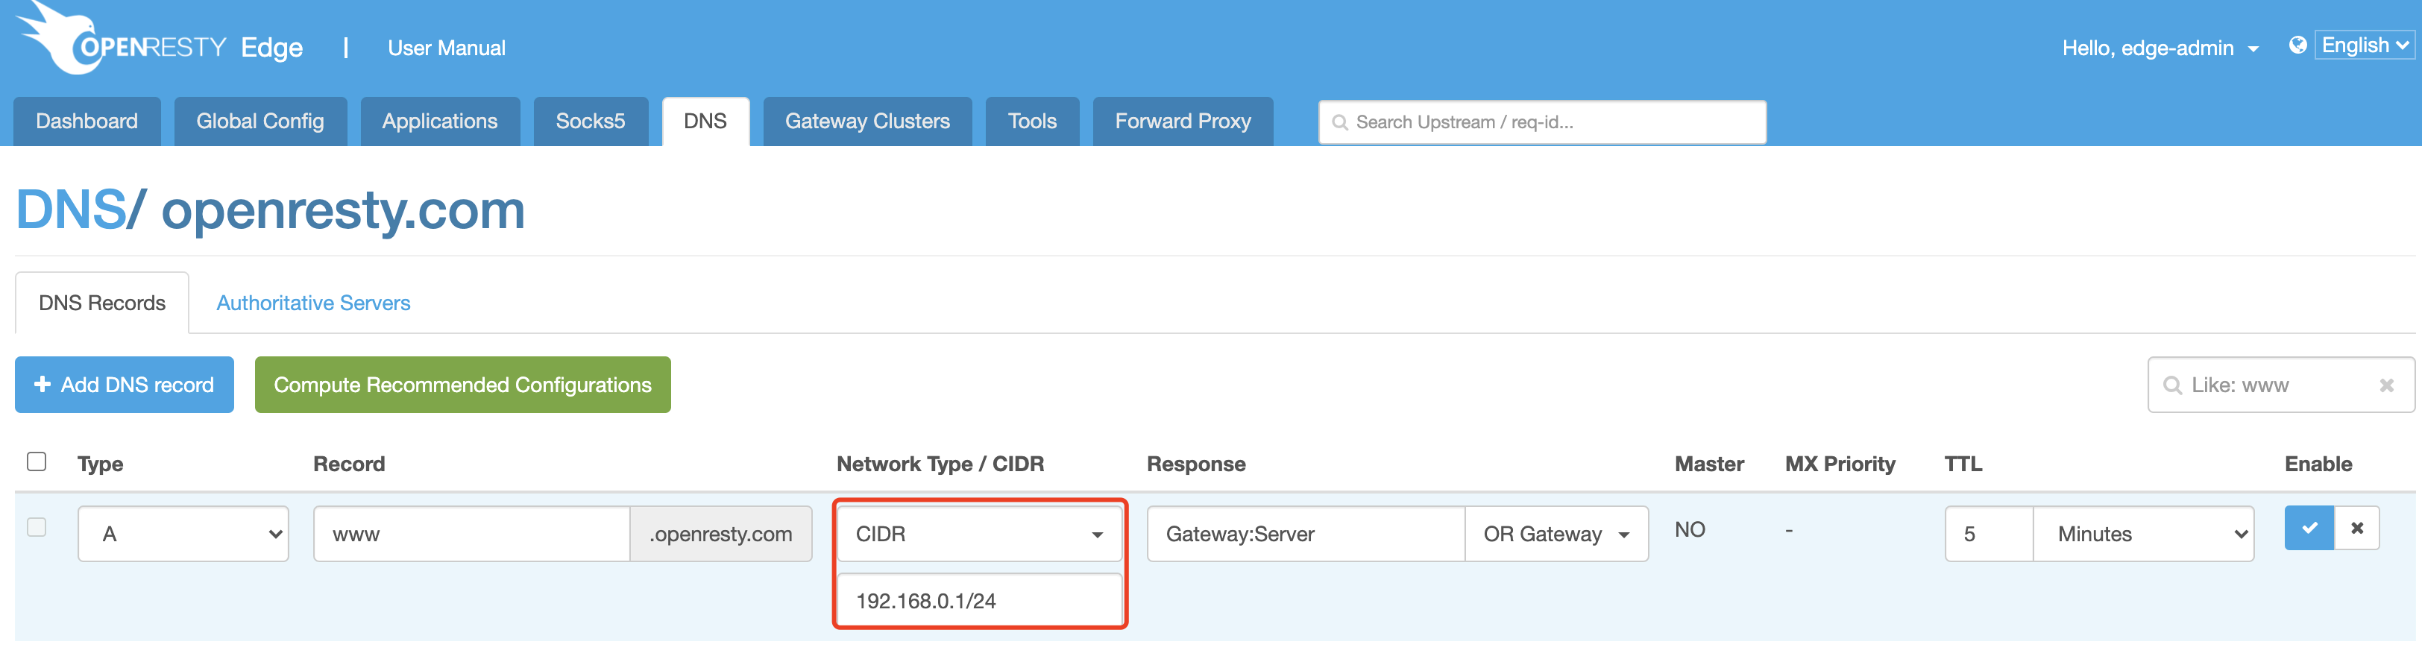Click the www record name input

(x=471, y=535)
